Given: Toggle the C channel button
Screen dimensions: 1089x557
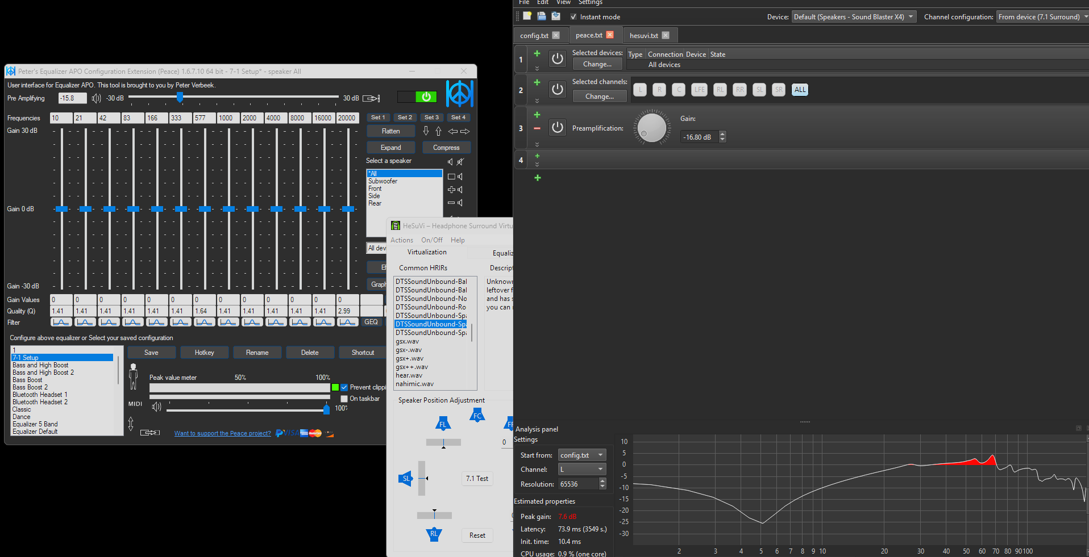Looking at the screenshot, I should pos(679,90).
